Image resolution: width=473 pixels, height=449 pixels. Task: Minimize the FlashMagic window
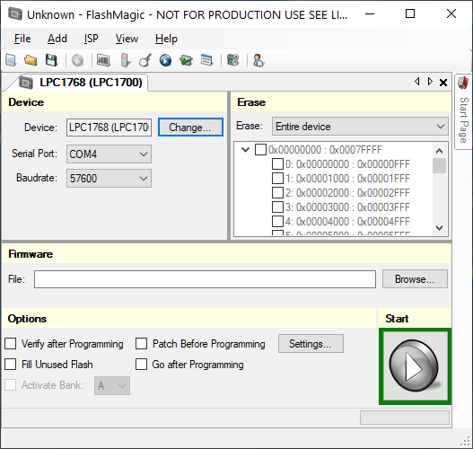pos(370,13)
